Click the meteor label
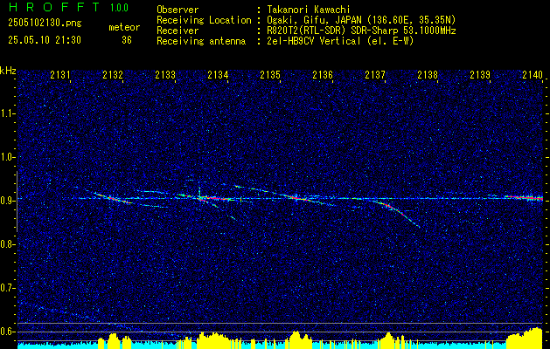The width and height of the screenshot is (550, 349). 124,27
